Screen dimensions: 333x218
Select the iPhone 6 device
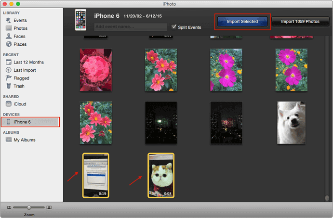[x=30, y=122]
